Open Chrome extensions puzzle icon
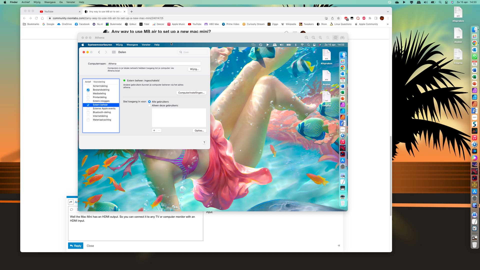480x270 pixels. point(370,18)
